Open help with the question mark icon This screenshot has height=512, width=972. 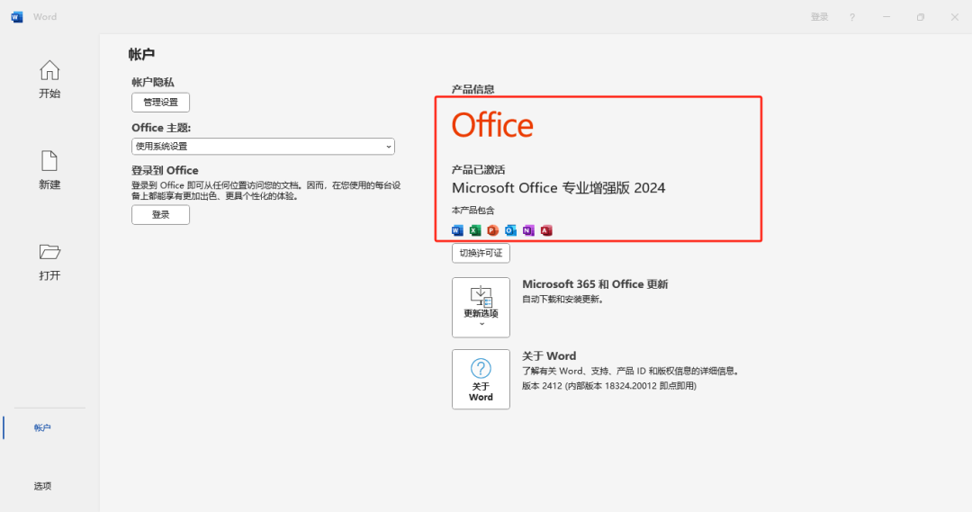pyautogui.click(x=852, y=17)
